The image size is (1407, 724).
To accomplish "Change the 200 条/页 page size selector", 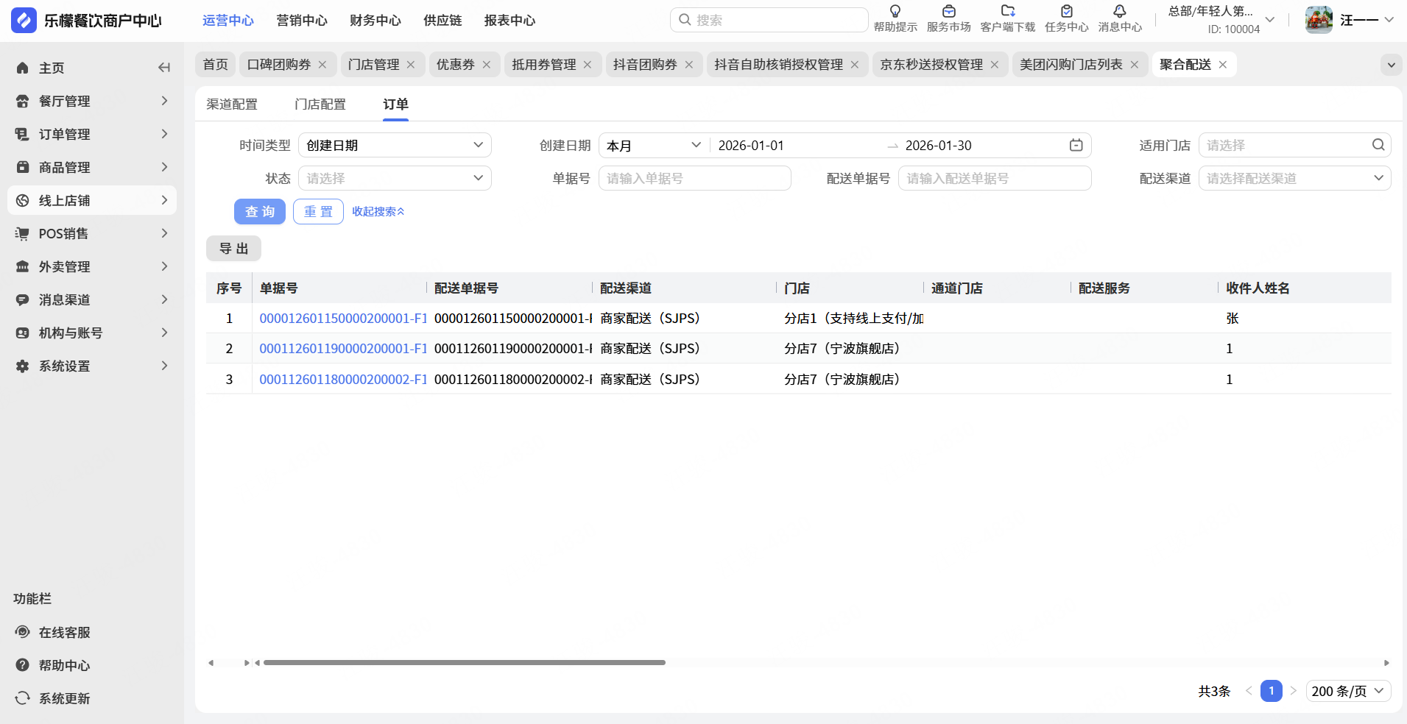I will [x=1347, y=692].
